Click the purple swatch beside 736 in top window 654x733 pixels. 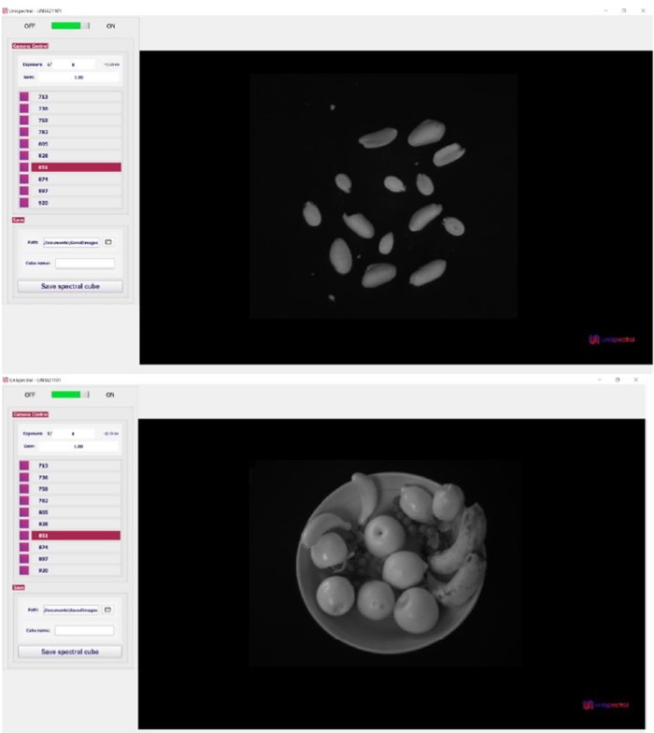tap(23, 108)
